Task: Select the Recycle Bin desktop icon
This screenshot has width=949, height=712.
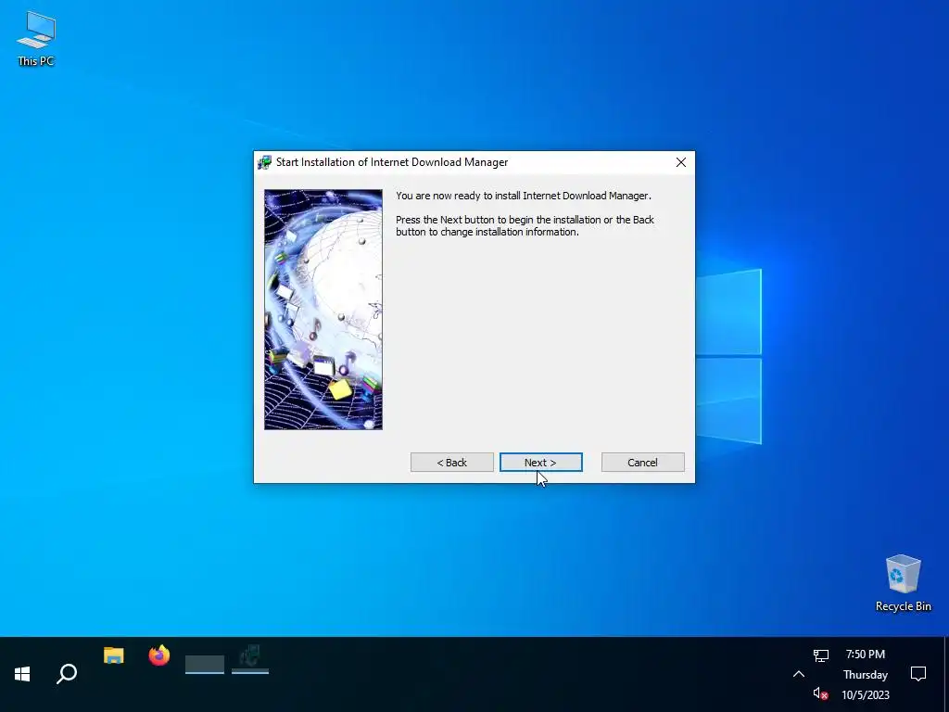Action: coord(903,583)
